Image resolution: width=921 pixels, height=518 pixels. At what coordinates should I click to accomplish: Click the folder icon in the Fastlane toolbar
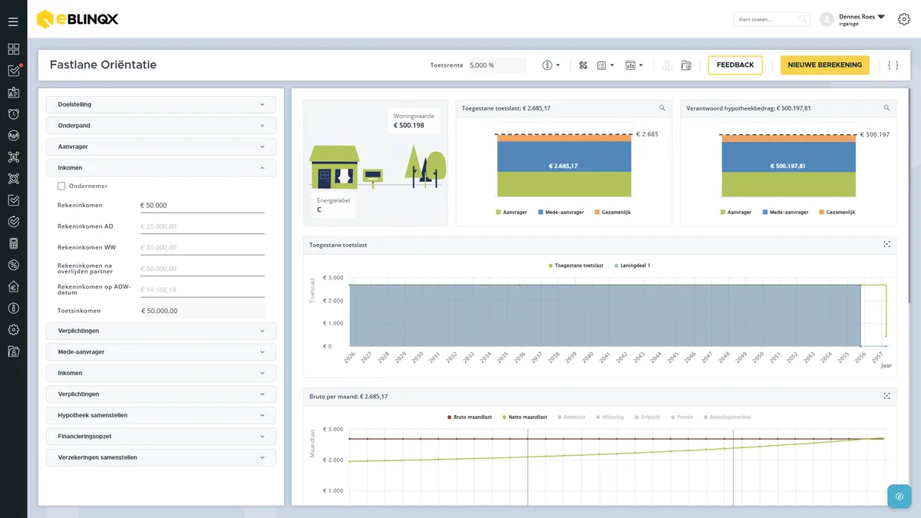click(686, 65)
